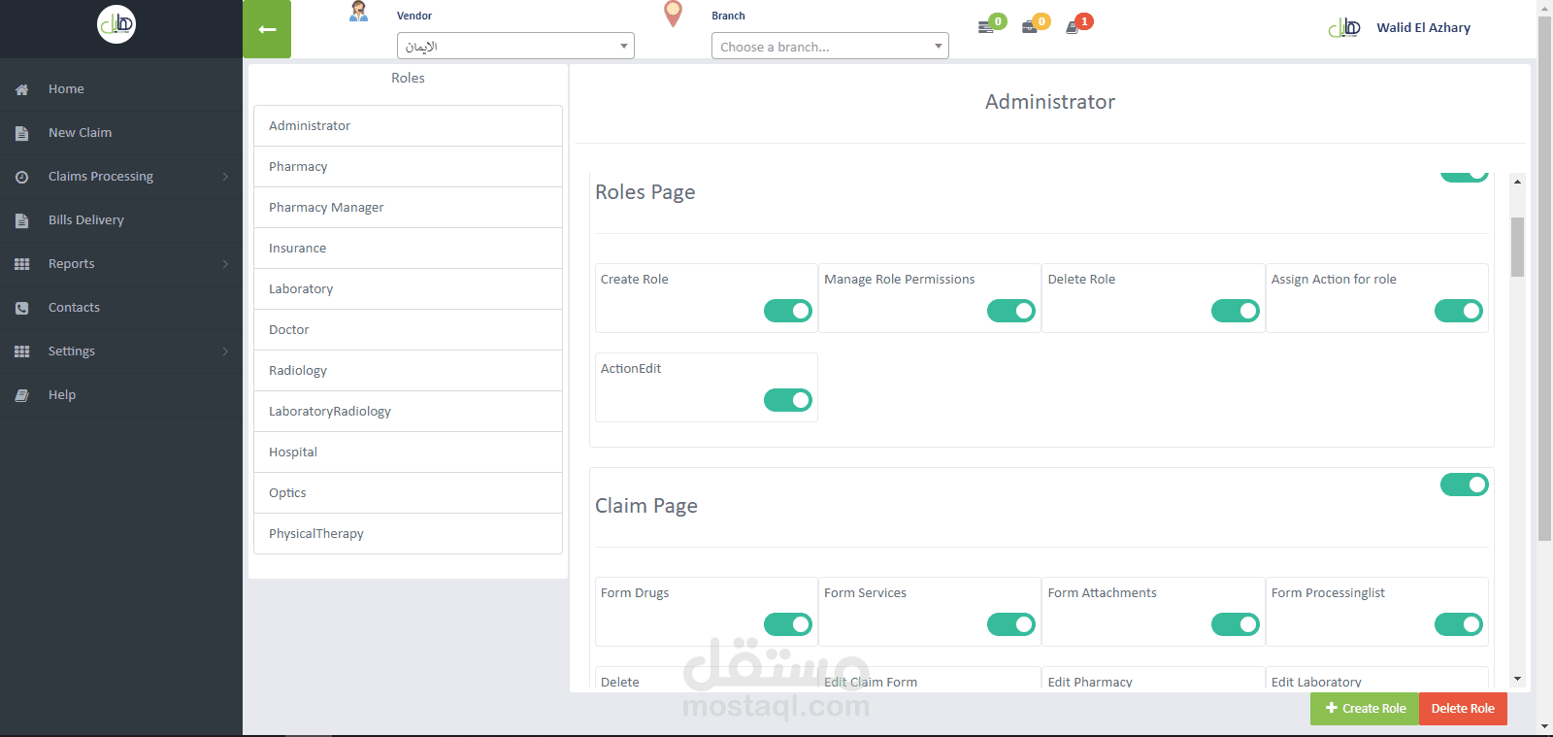Click the browser page scrollbar thumb
This screenshot has height=737, width=1553.
(x=1544, y=278)
